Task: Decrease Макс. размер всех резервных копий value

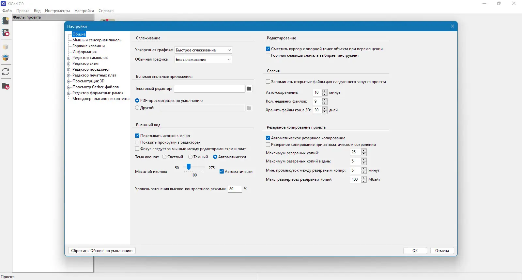Action: point(364,181)
